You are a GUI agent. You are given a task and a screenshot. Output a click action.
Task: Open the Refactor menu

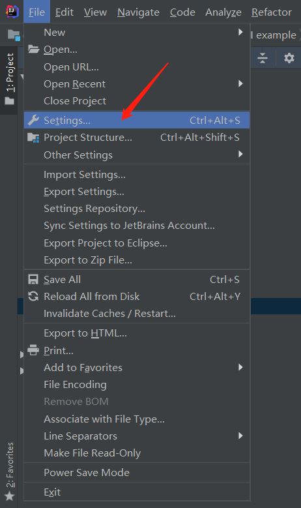coord(272,12)
